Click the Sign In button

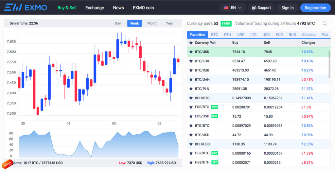287,8
